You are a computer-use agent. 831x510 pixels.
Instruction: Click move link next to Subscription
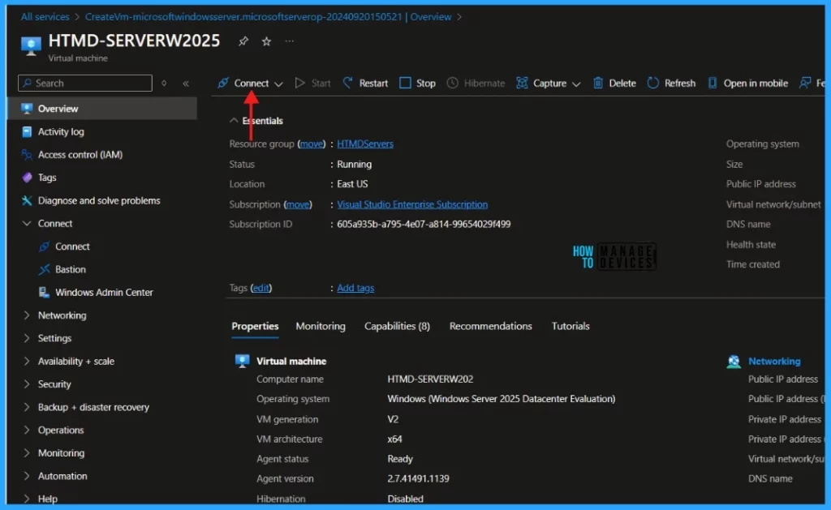[x=298, y=204]
